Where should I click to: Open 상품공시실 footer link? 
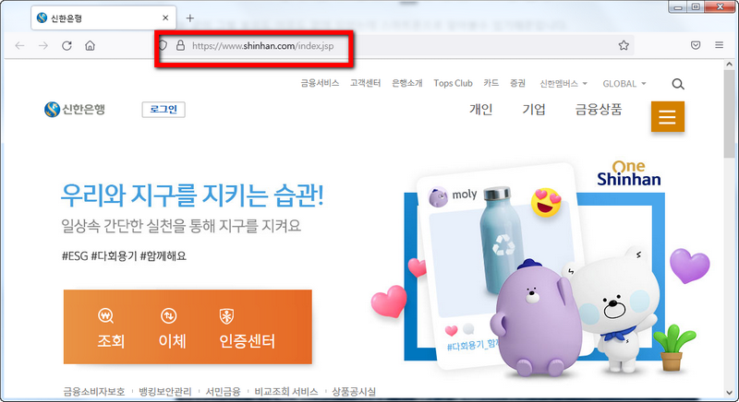[x=354, y=392]
